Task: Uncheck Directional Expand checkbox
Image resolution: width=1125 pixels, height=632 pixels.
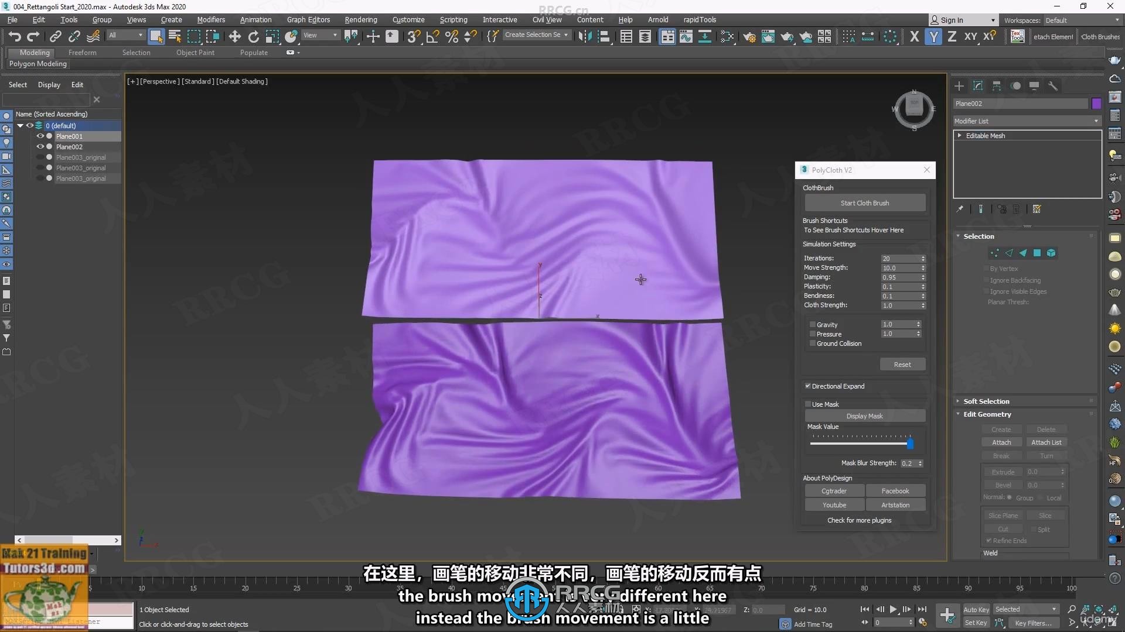Action: click(808, 386)
